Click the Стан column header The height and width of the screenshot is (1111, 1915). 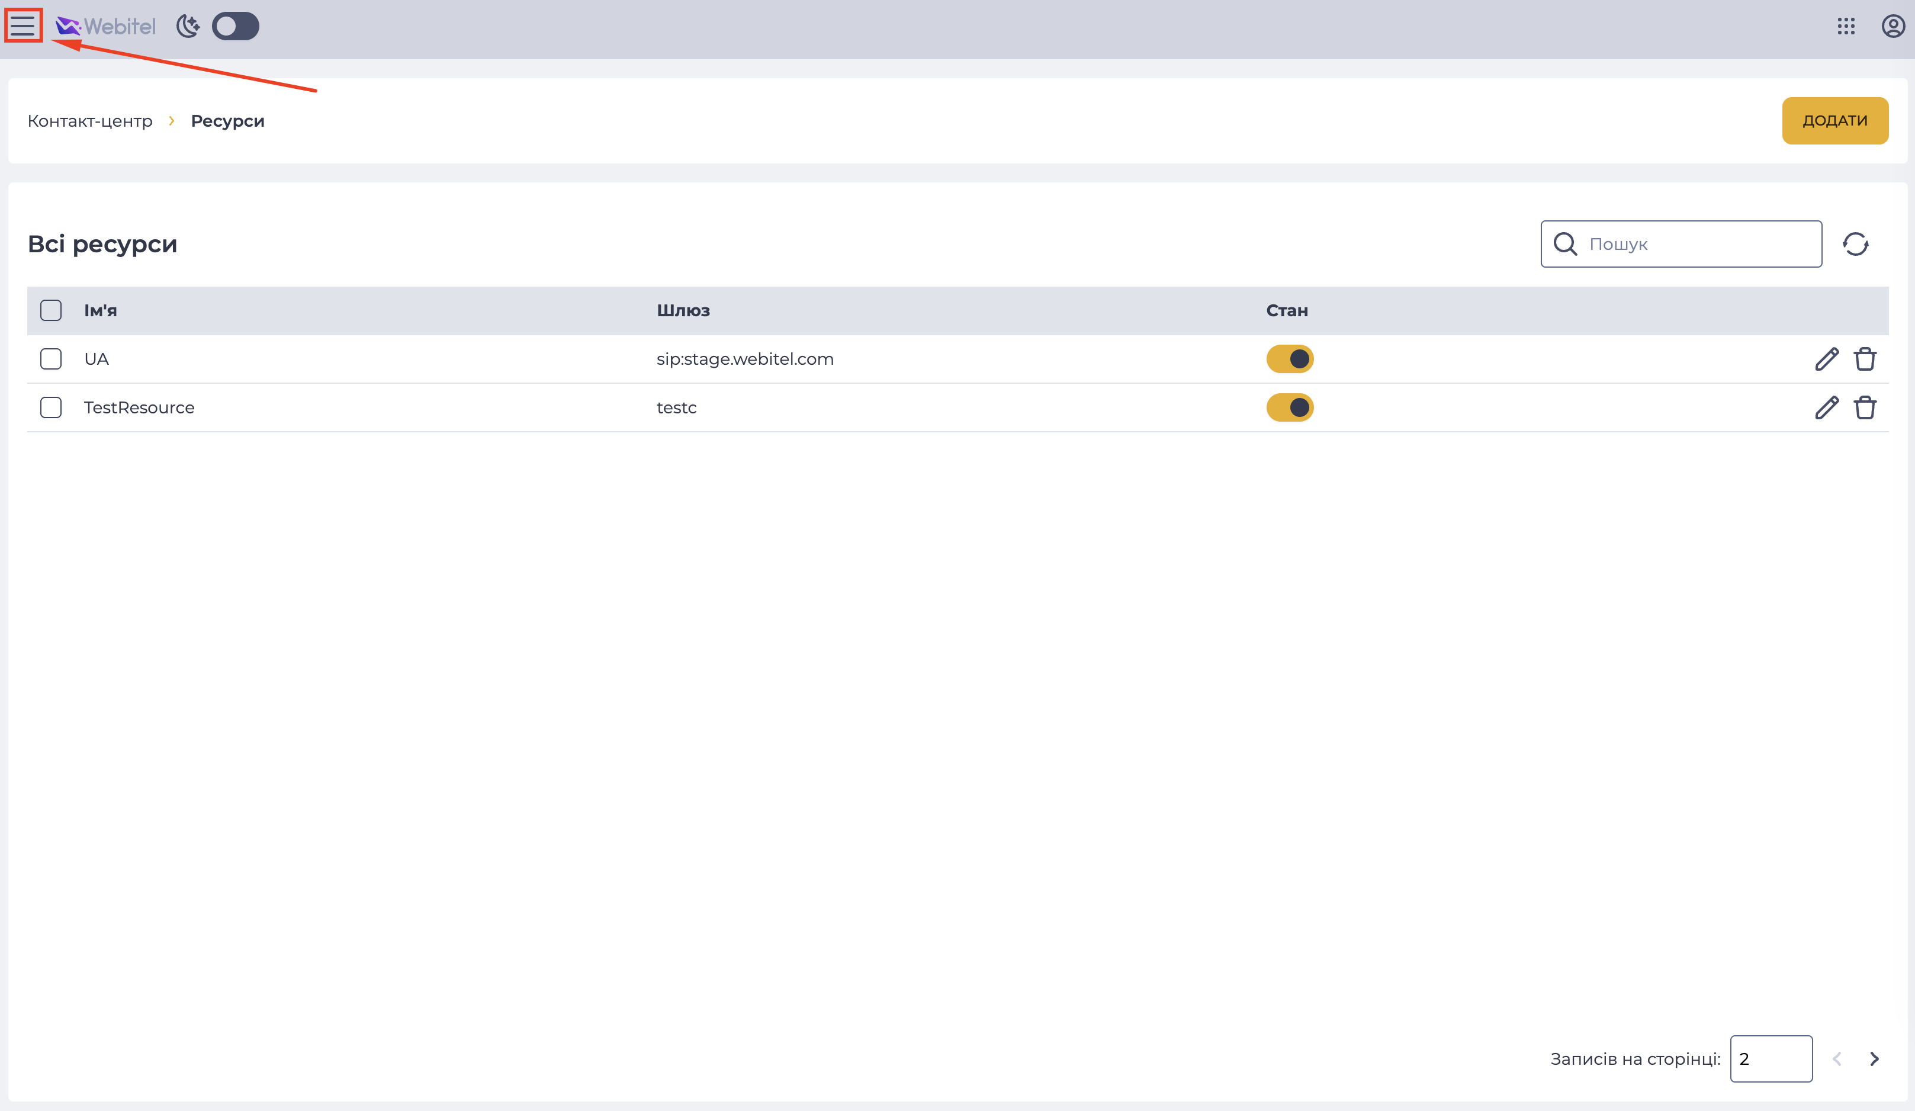[x=1287, y=310]
